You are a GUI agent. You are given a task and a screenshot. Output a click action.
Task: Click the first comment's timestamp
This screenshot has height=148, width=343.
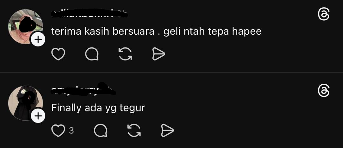(121, 14)
